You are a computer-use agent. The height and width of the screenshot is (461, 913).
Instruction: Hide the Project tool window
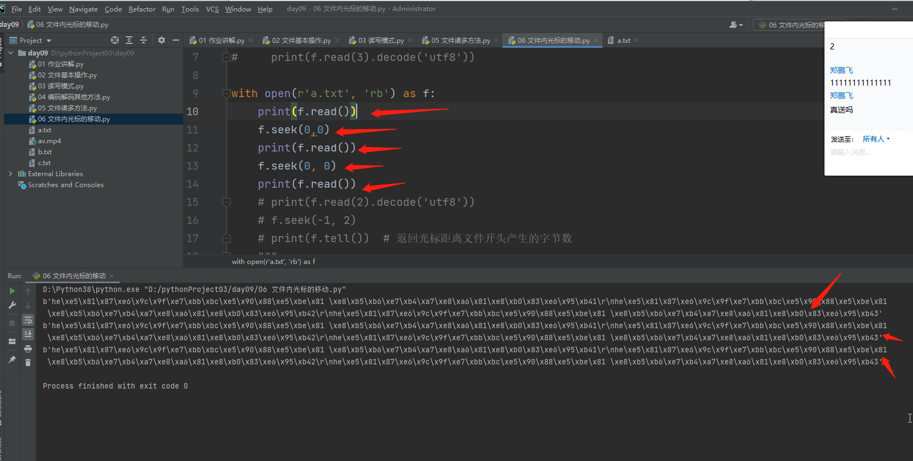pos(176,40)
